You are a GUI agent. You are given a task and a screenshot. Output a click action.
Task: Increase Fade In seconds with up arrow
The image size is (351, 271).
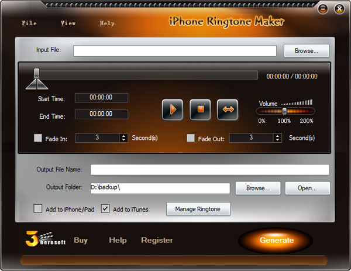pyautogui.click(x=123, y=136)
